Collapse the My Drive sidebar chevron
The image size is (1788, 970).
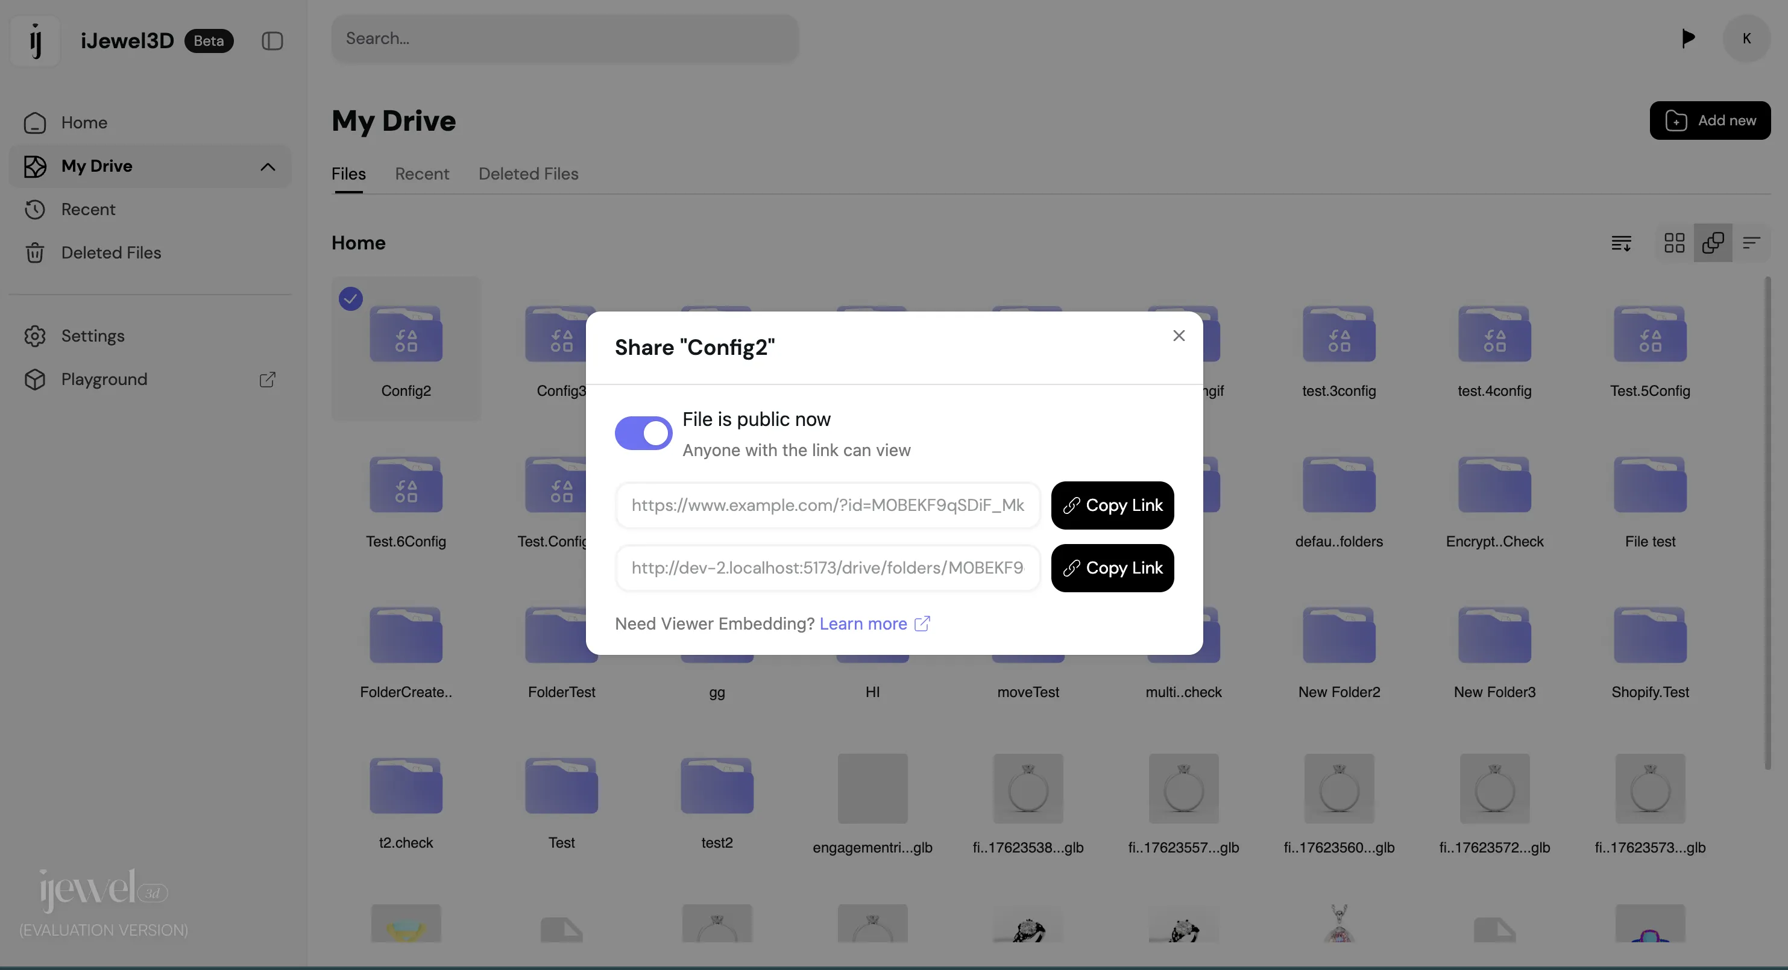point(267,166)
